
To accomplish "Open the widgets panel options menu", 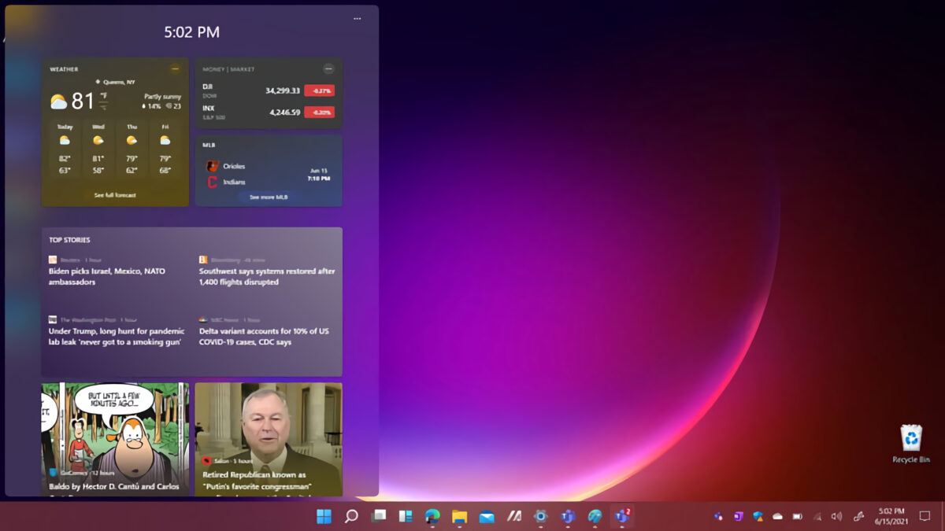I will click(x=357, y=18).
